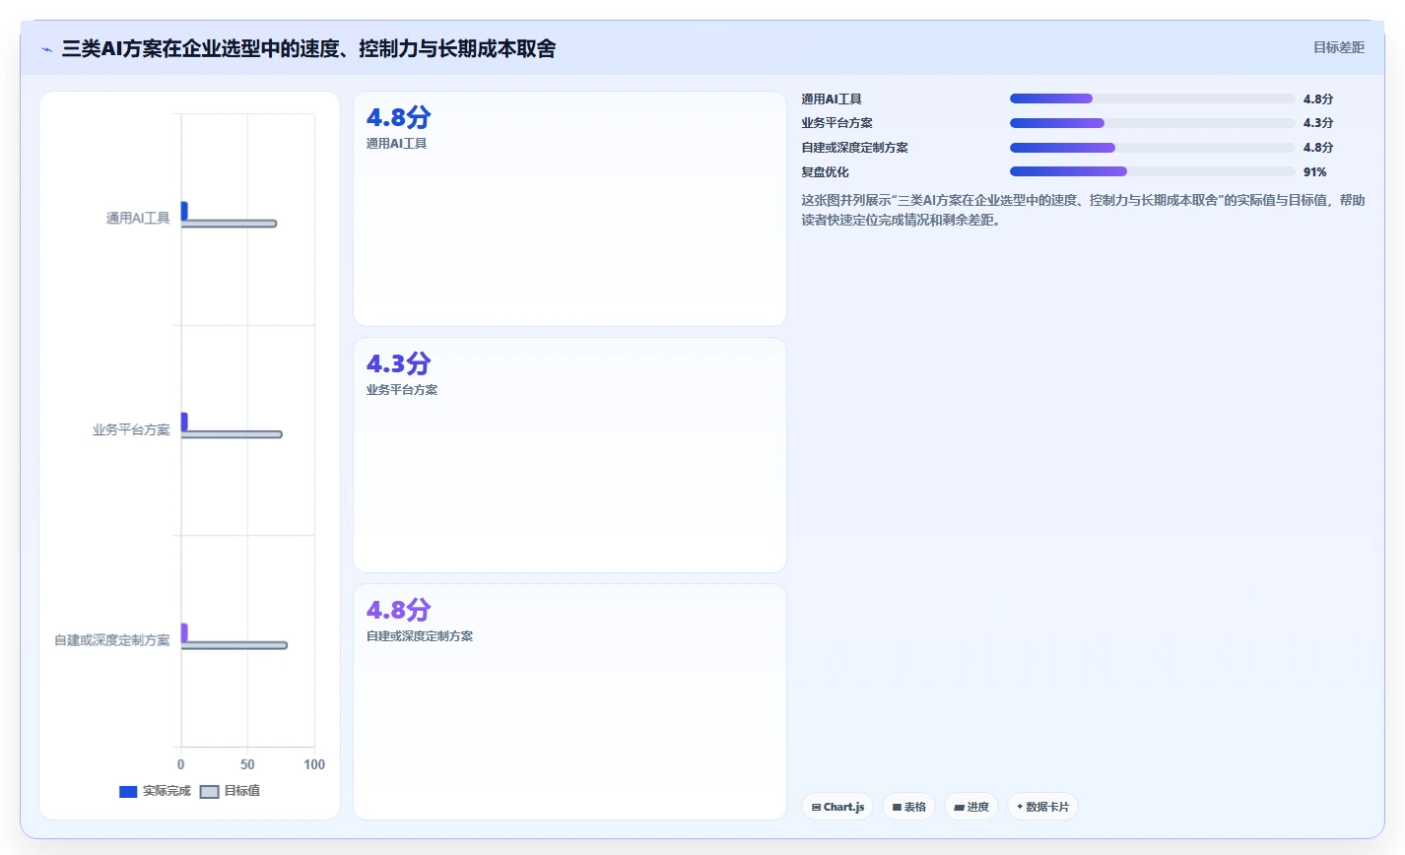Click the 通用AI工具 progress bar
This screenshot has width=1405, height=855.
click(x=1152, y=99)
